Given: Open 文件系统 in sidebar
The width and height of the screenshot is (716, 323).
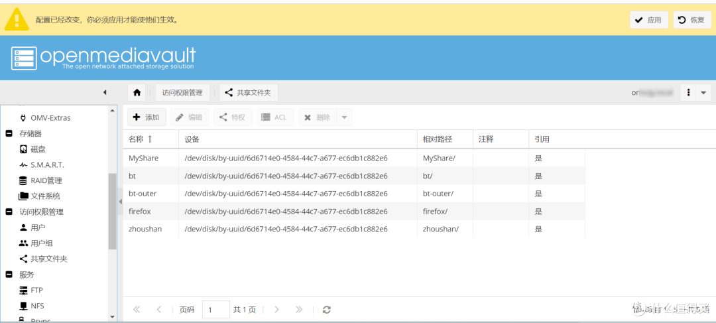Looking at the screenshot, I should coord(45,196).
